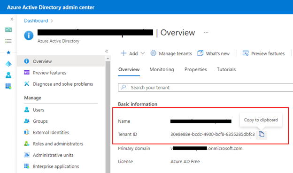293x173 pixels.
Task: Click the Basic information heading
Action: point(138,104)
